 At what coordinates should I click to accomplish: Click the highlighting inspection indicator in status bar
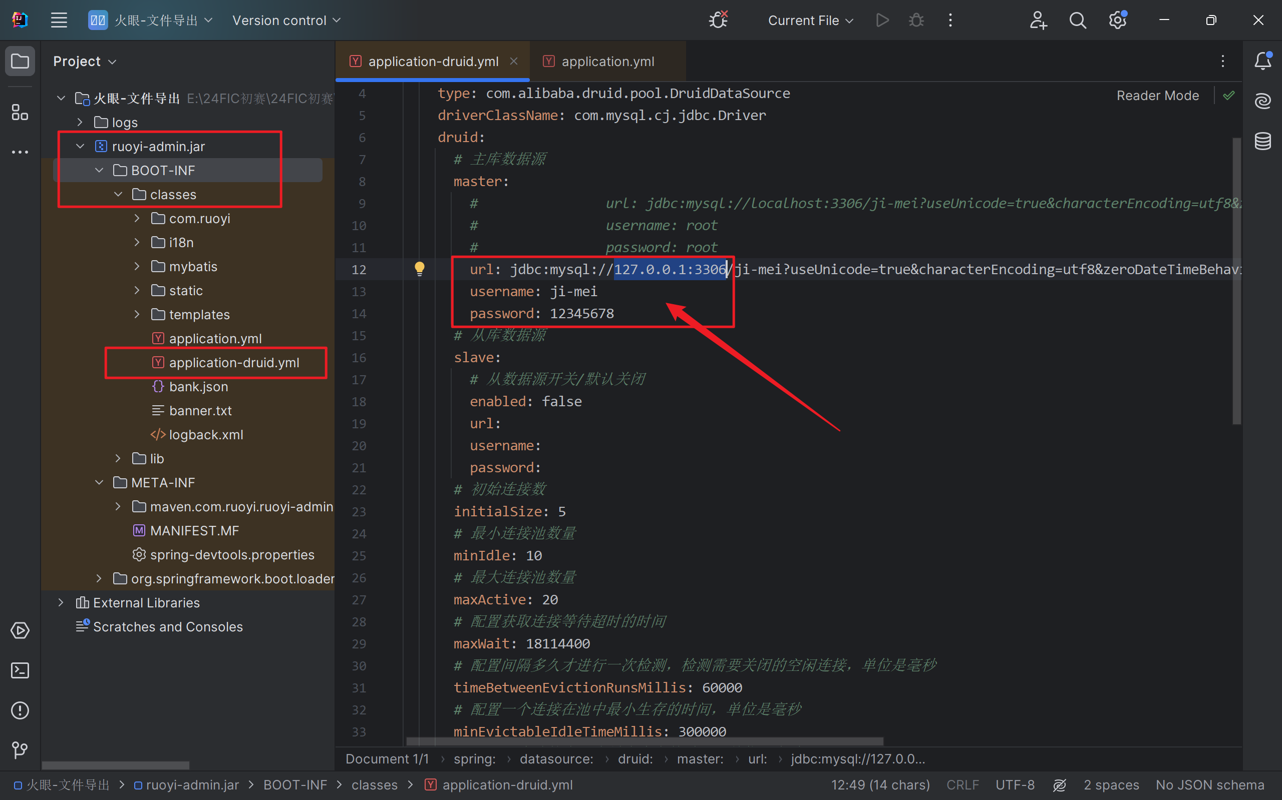pos(1059,785)
